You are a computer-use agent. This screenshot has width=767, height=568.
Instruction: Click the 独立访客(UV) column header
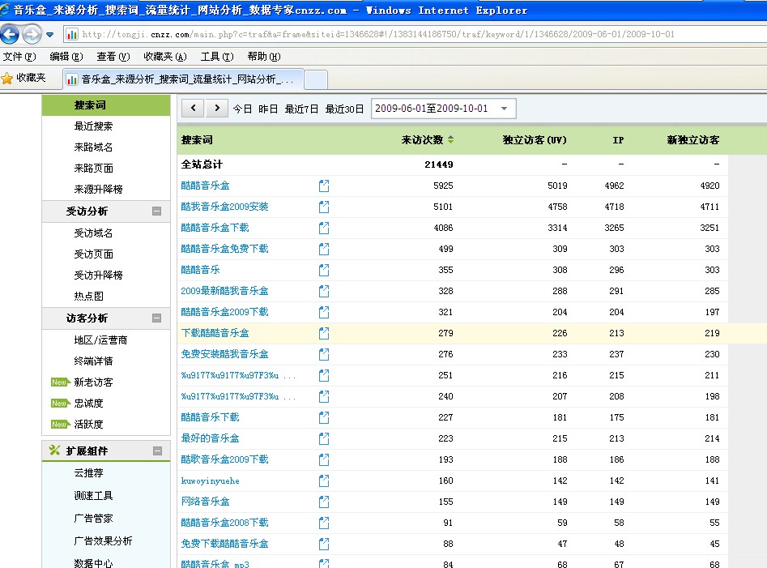point(535,140)
